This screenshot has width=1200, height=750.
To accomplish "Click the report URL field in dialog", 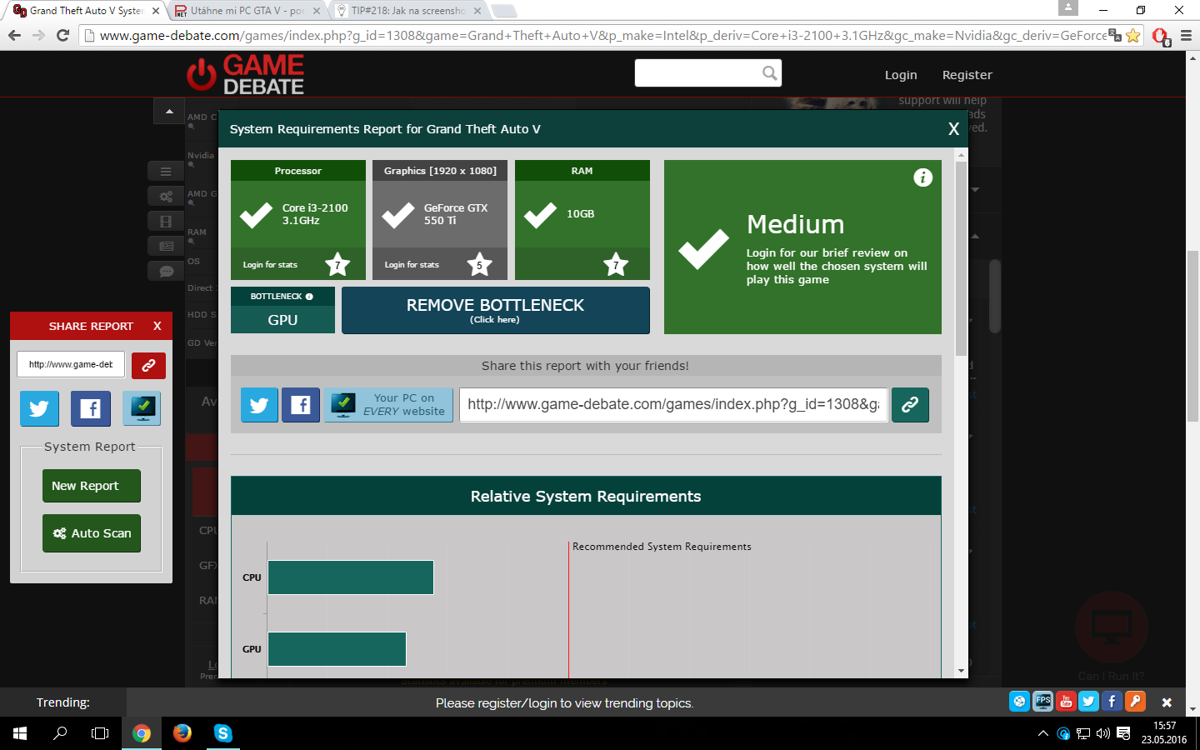I will (674, 405).
